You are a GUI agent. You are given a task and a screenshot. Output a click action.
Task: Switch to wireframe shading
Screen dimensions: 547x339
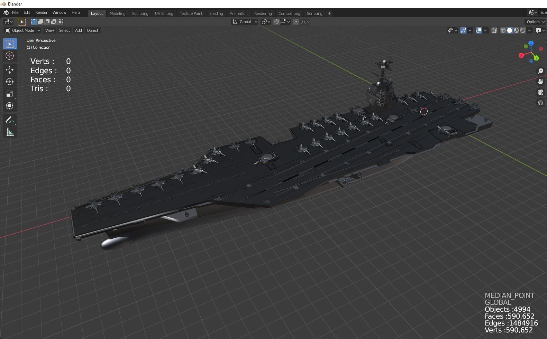tap(503, 30)
